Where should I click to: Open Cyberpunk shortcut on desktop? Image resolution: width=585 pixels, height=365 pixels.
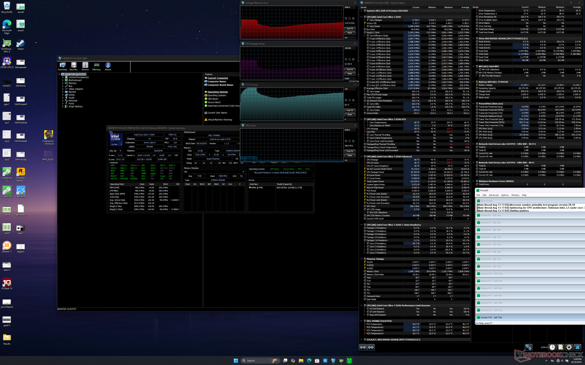click(x=48, y=137)
